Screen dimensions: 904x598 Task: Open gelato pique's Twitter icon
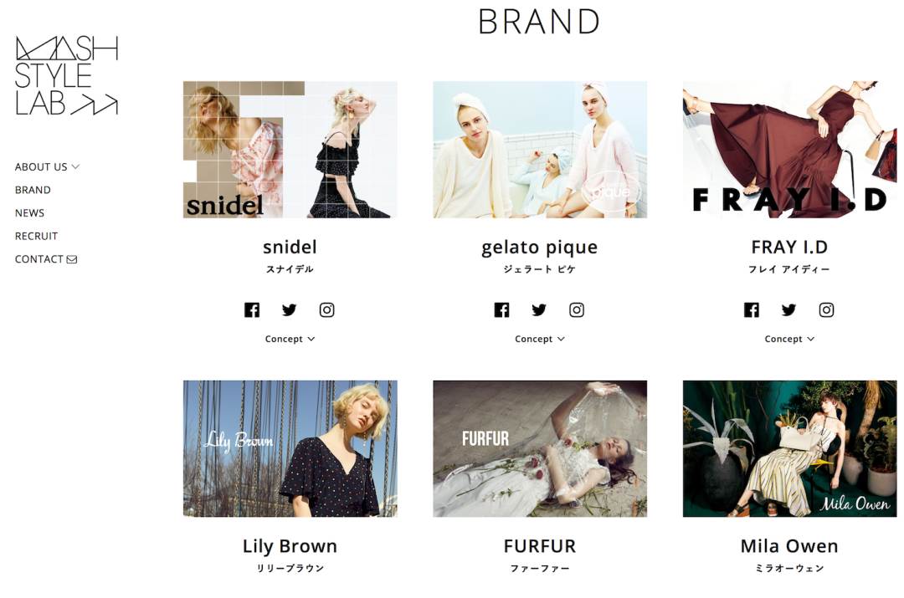(539, 310)
